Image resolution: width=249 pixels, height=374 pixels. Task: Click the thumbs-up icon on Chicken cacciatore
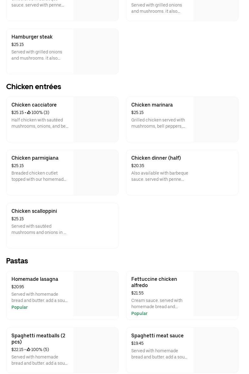29,112
